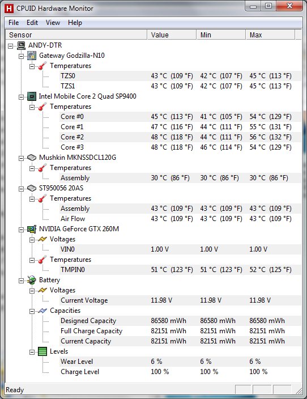The width and height of the screenshot is (307, 399).
Task: Click the green Levels icon under Battery
Action: coord(42,351)
